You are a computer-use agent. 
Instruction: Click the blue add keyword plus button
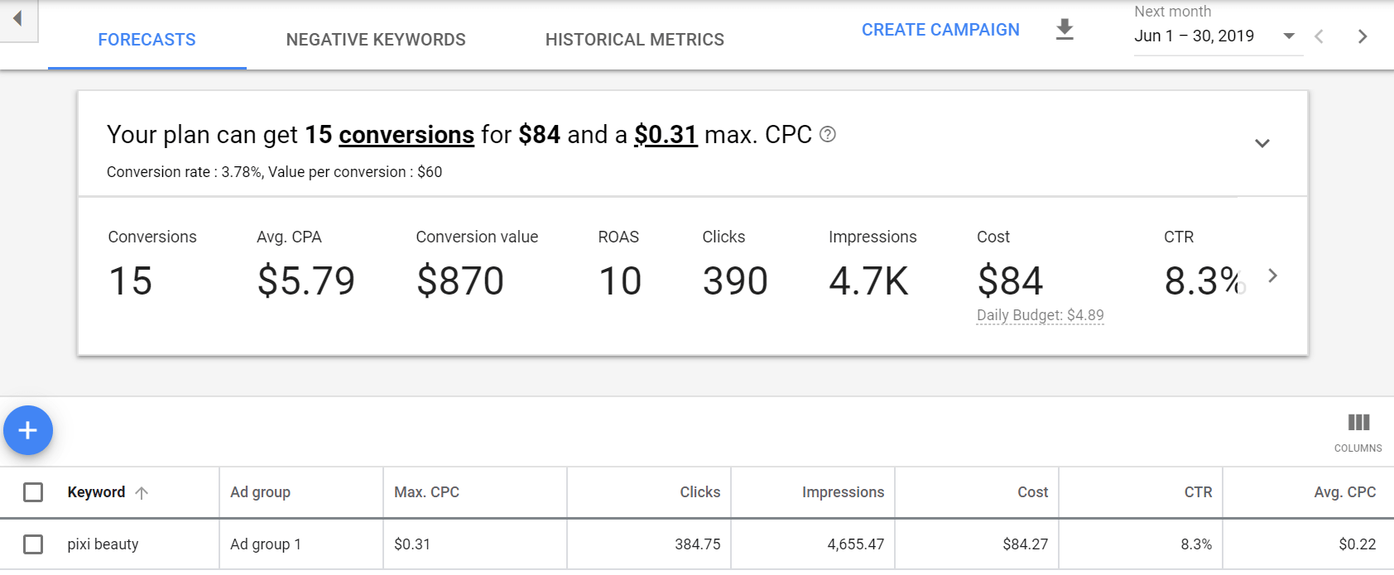click(x=28, y=430)
